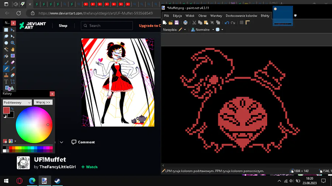
Task: Open the Edycja menu
Action: pyautogui.click(x=177, y=15)
